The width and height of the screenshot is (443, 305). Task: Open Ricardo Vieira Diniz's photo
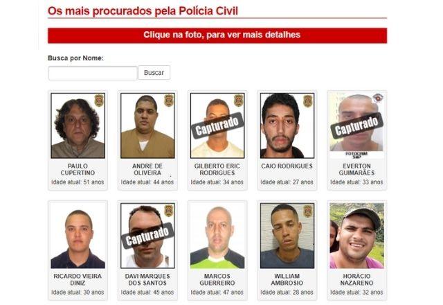click(x=78, y=236)
